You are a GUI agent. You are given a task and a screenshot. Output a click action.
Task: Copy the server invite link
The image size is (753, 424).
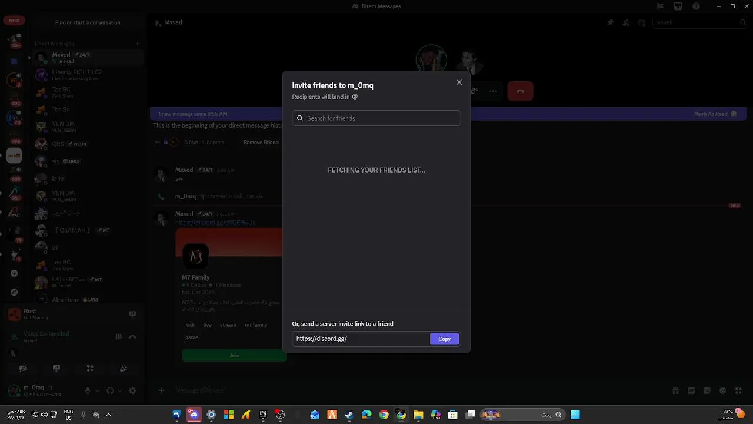pyautogui.click(x=444, y=339)
